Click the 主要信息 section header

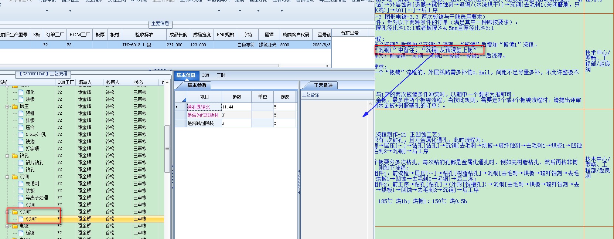tap(160, 24)
